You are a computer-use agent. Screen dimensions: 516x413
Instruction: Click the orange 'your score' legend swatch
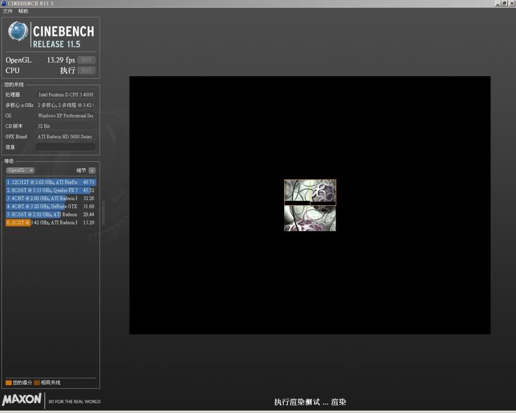point(9,383)
